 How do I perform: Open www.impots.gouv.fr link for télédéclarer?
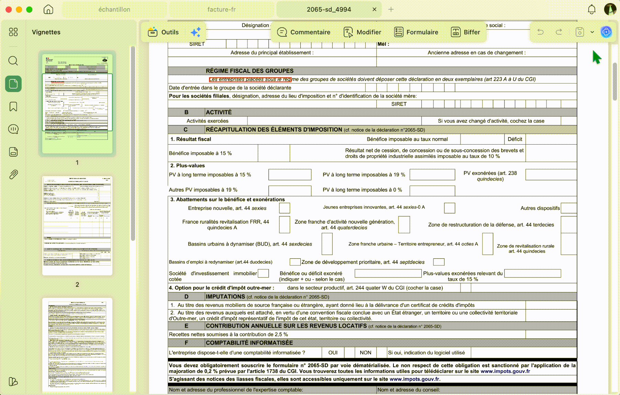coord(505,371)
